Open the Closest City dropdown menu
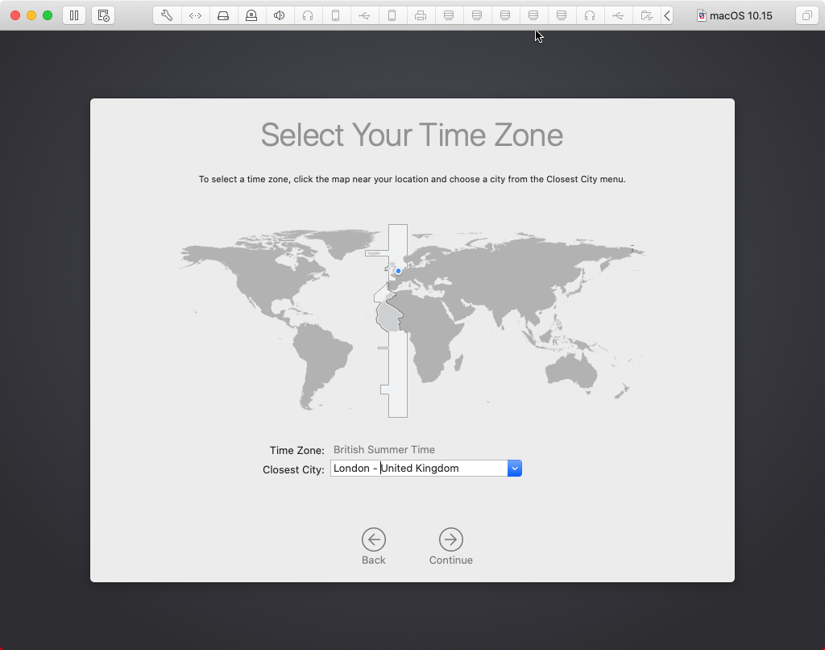The width and height of the screenshot is (825, 650). (514, 468)
